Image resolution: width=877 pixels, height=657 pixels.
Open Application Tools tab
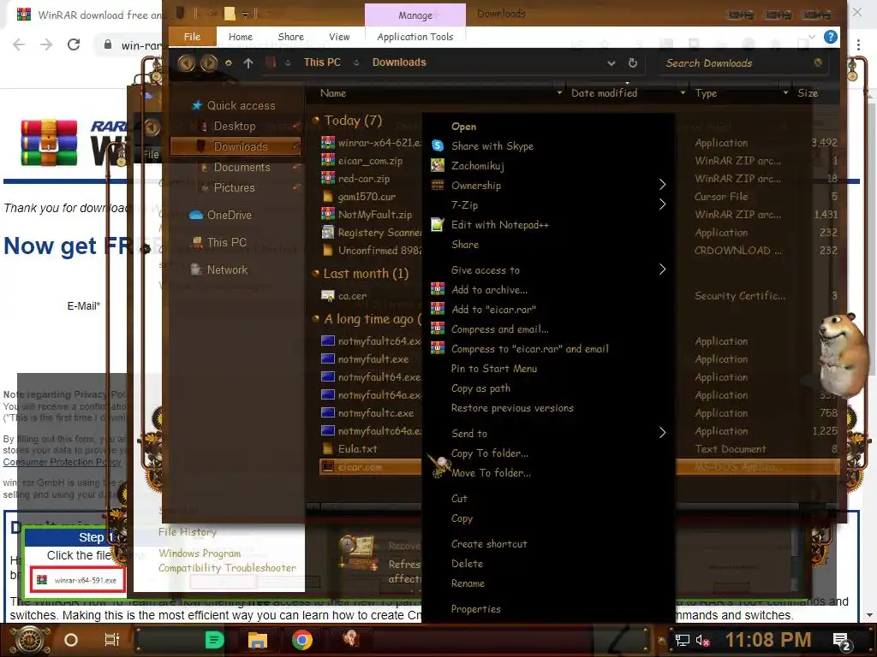[415, 37]
